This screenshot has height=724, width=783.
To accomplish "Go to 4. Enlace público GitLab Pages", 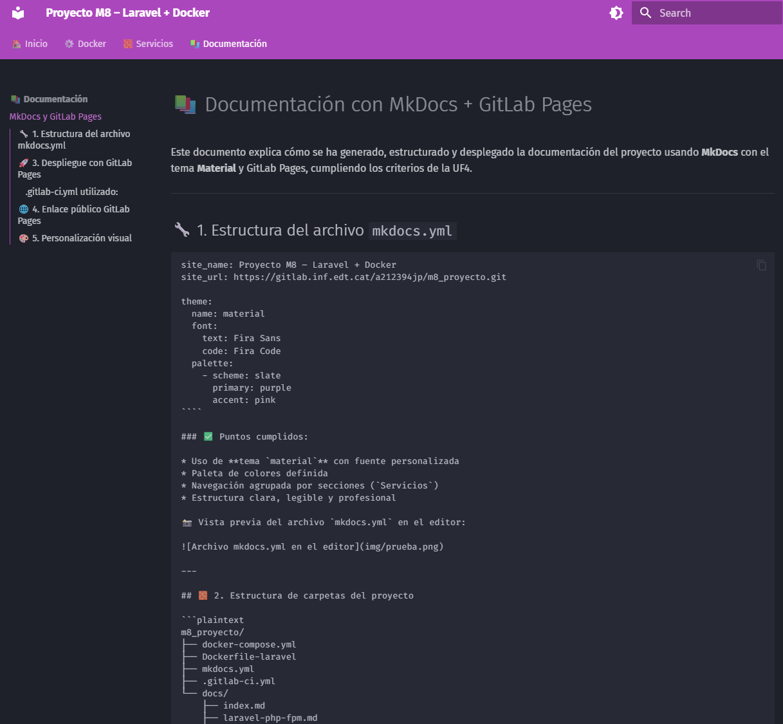I will coord(73,215).
